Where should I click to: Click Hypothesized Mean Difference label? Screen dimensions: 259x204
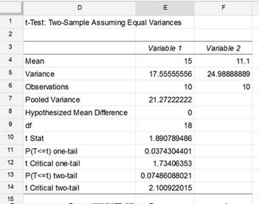click(x=79, y=112)
